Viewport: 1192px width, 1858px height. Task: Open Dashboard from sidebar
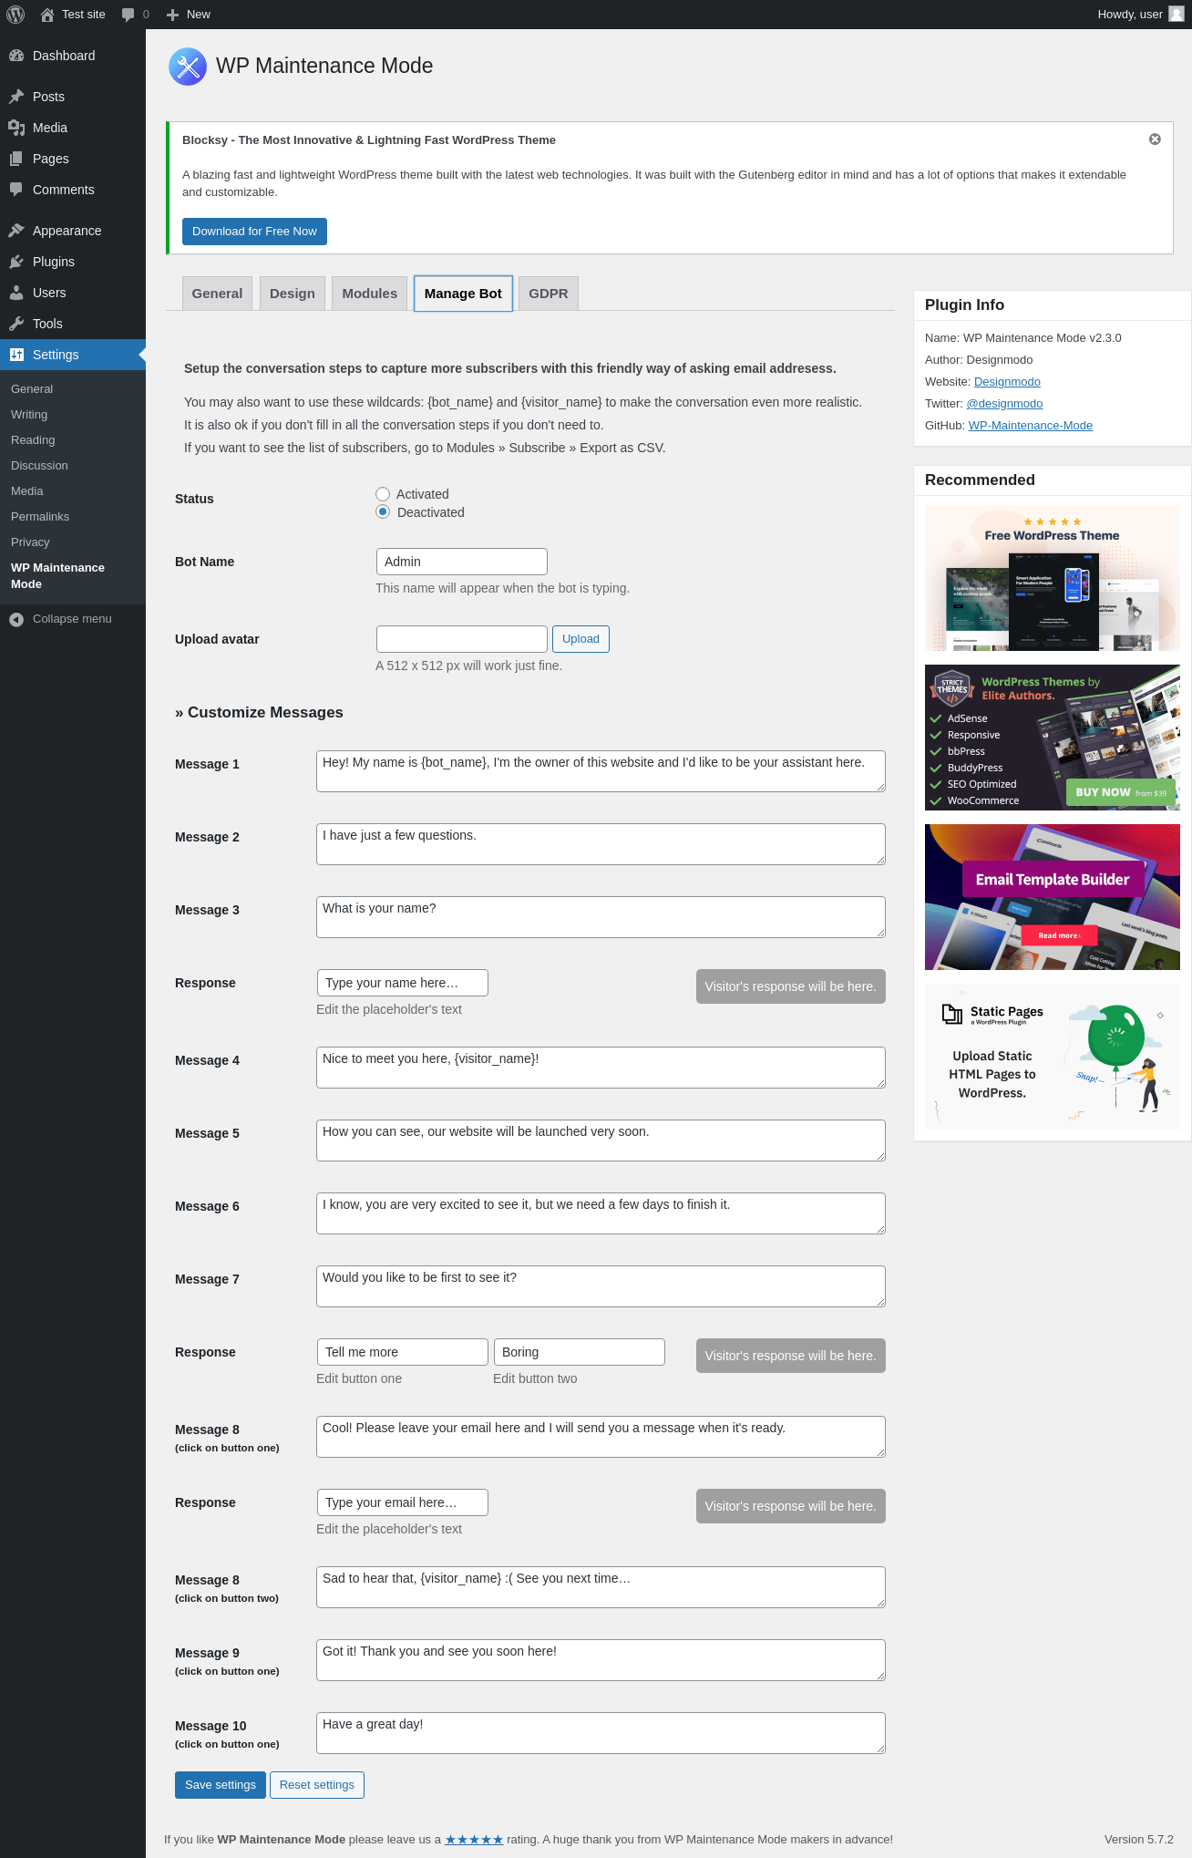(73, 56)
